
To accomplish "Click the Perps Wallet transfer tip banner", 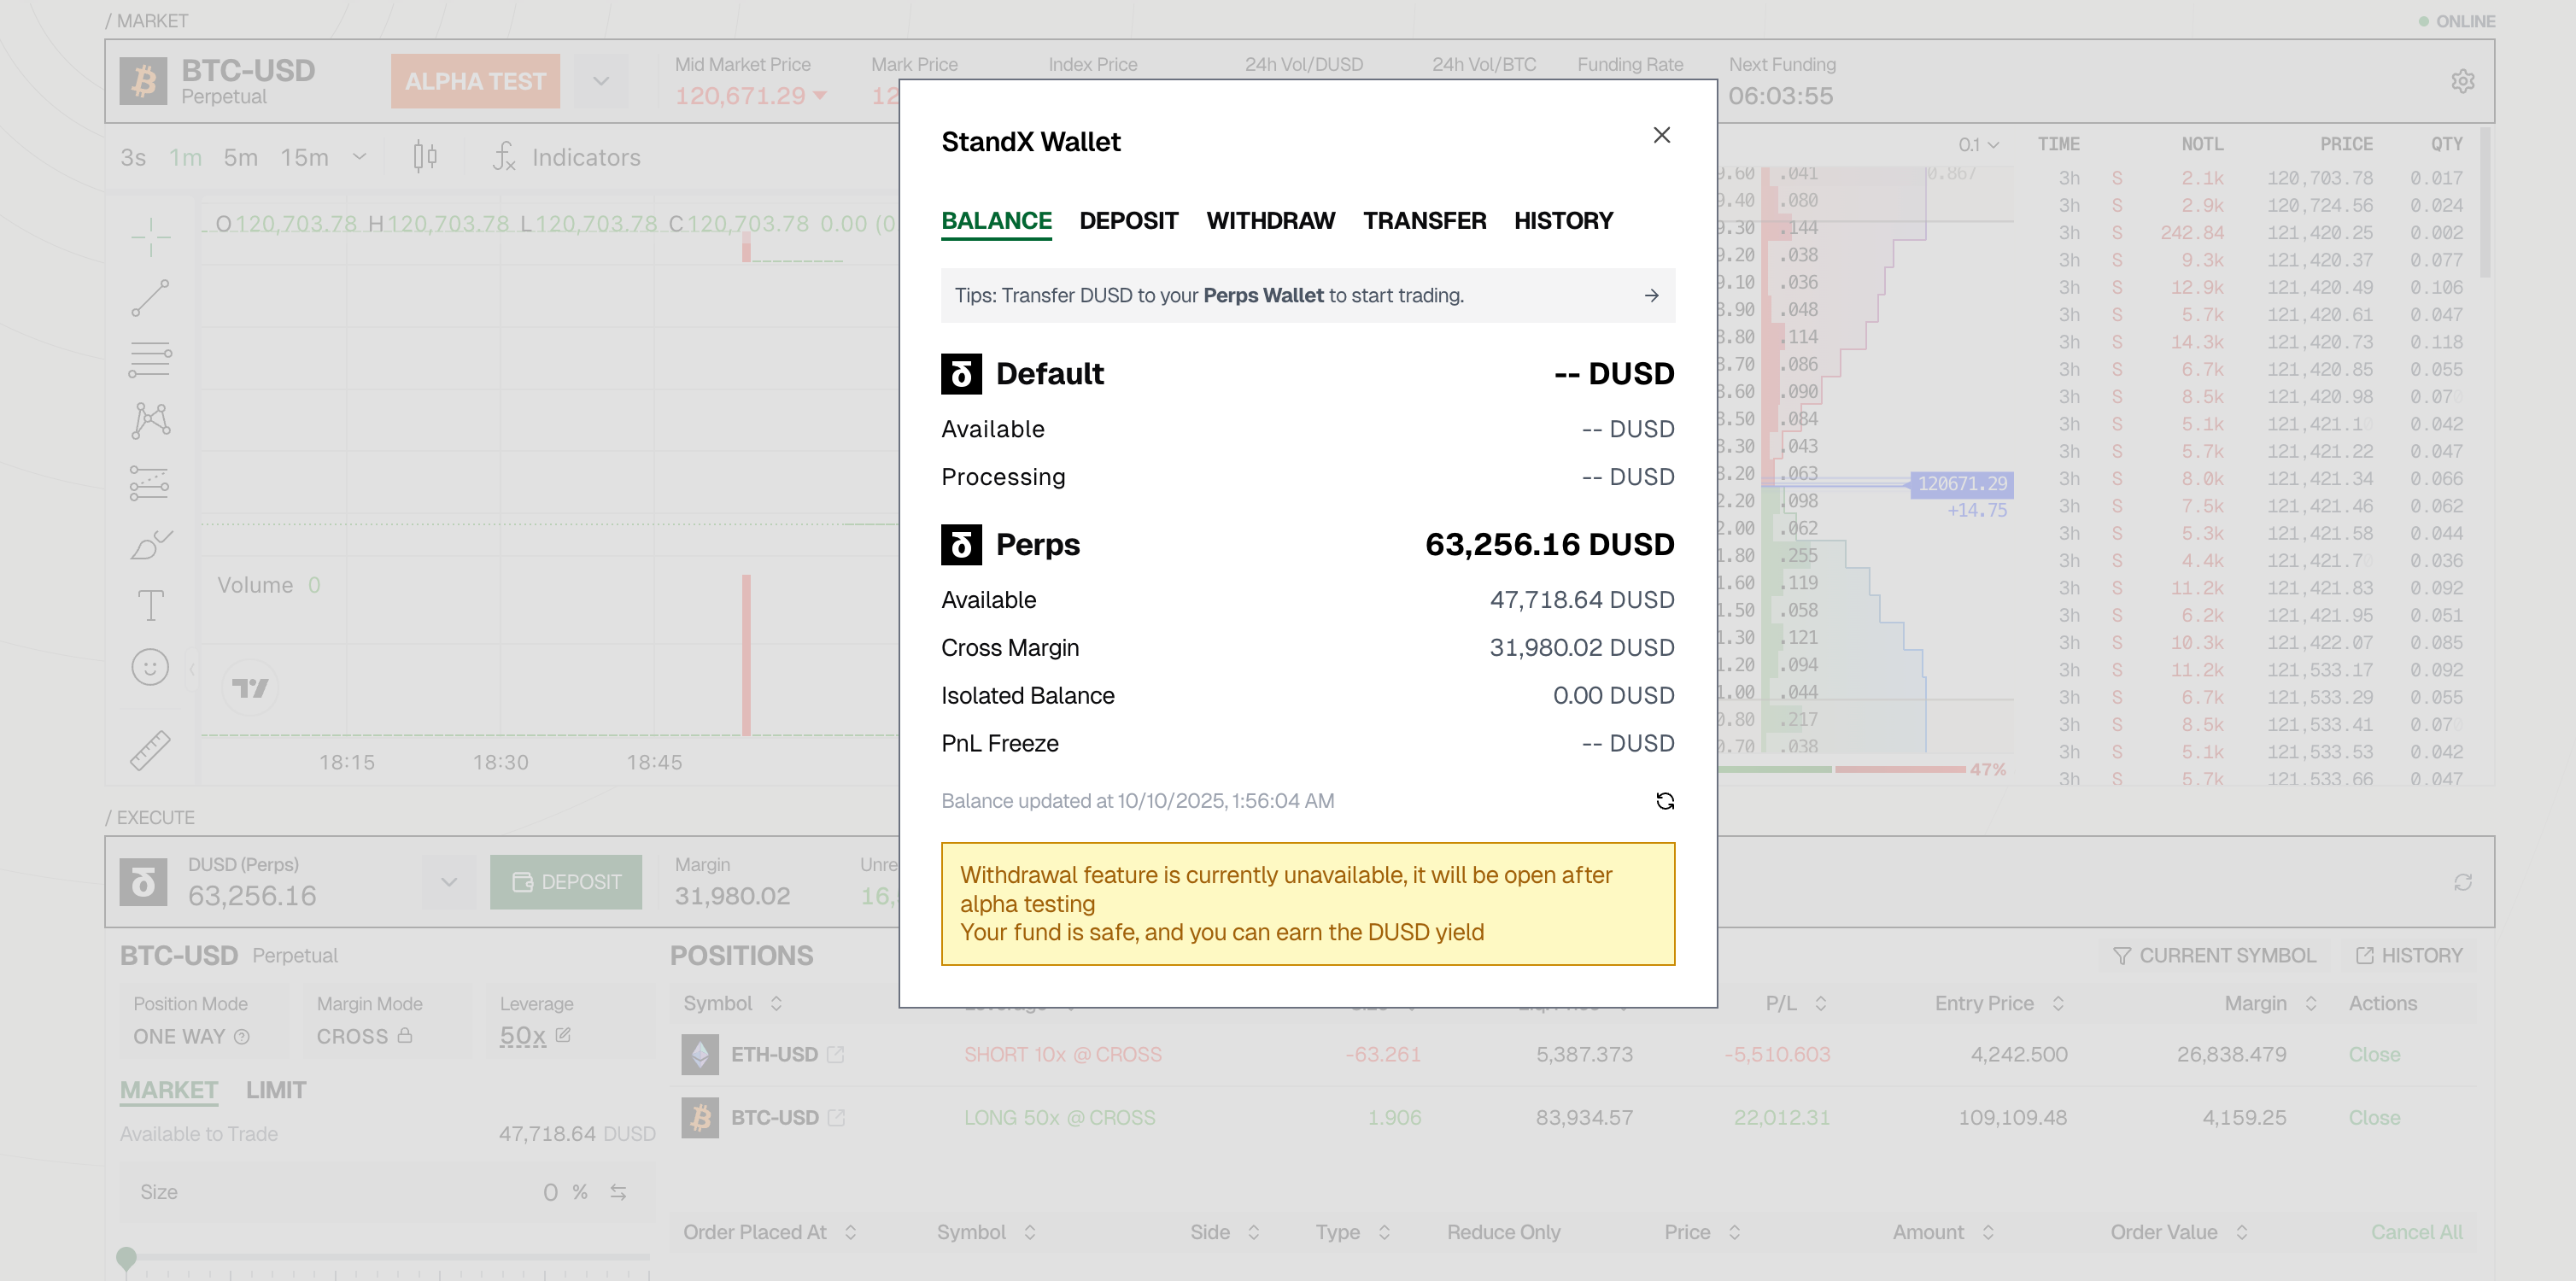I will coord(1307,295).
